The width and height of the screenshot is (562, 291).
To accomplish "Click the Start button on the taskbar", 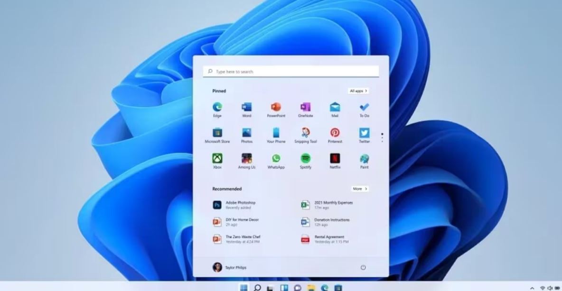I will 244,287.
